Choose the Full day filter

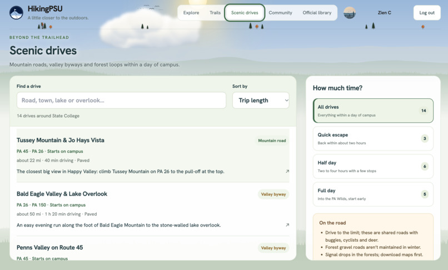click(x=373, y=194)
